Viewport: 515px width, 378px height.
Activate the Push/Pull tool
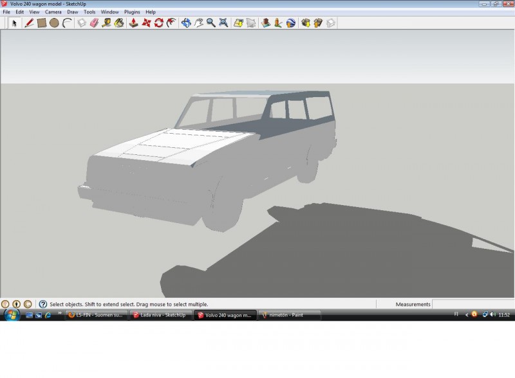pos(134,23)
